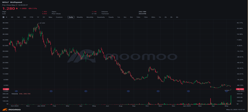This screenshot has height=112, width=248.
Task: Choose the 1h interval
Action: point(160,17)
